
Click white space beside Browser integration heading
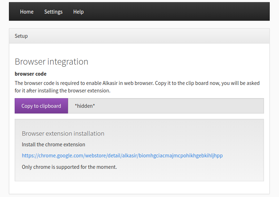[179, 62]
